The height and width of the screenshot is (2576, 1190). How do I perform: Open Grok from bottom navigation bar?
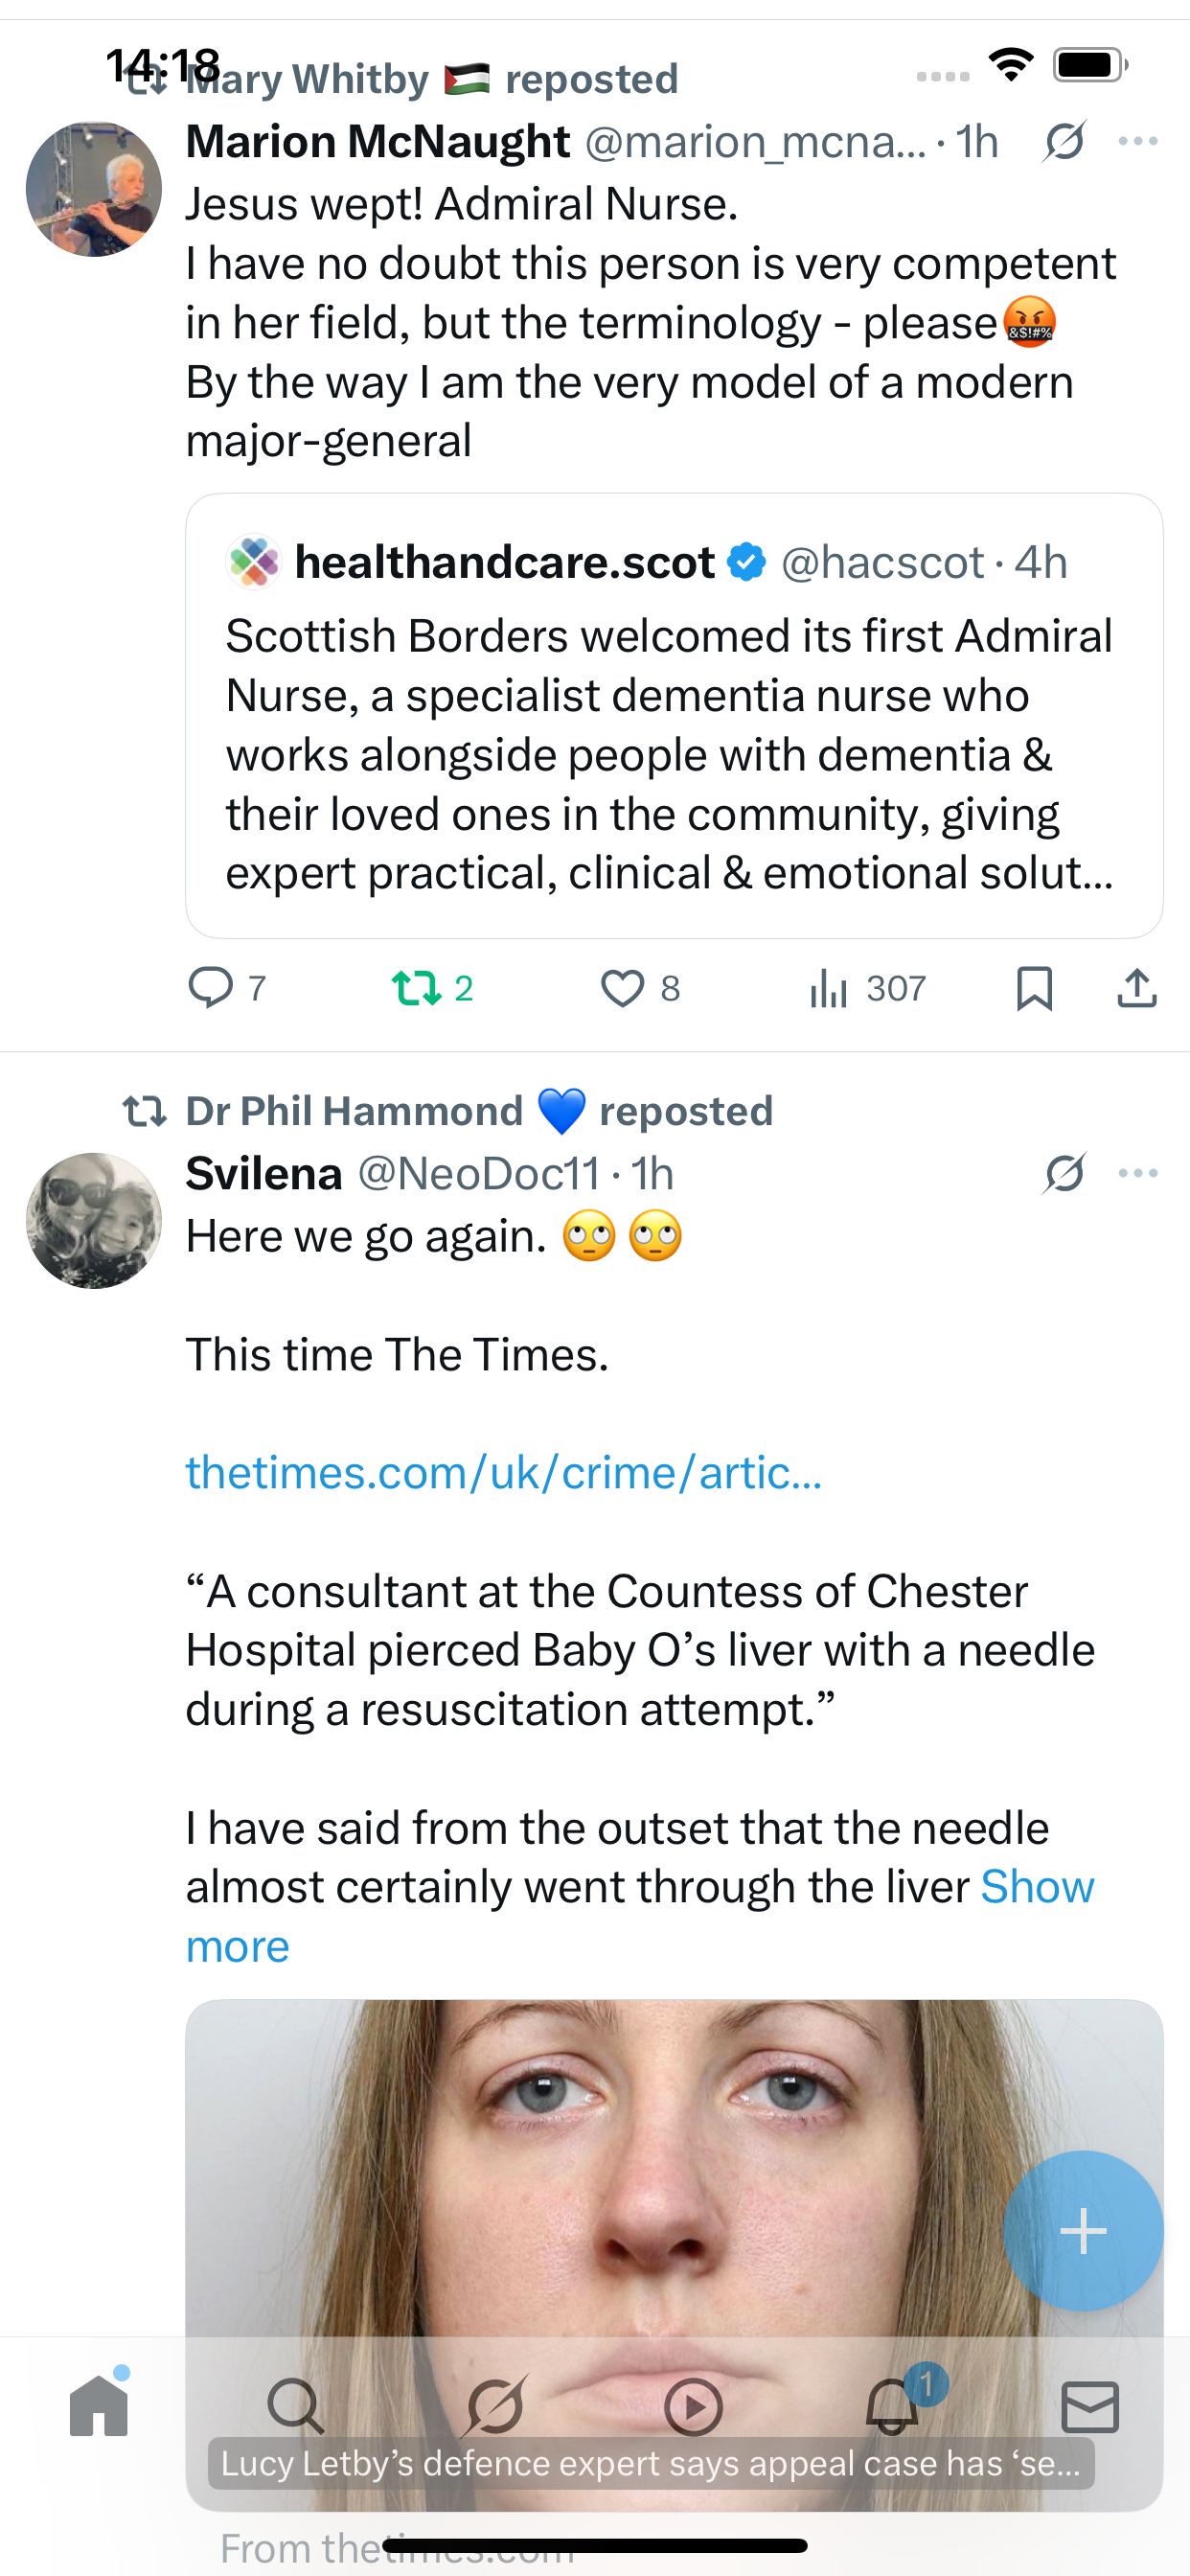[494, 2405]
